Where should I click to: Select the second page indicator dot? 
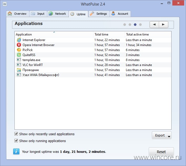(x=130, y=24)
